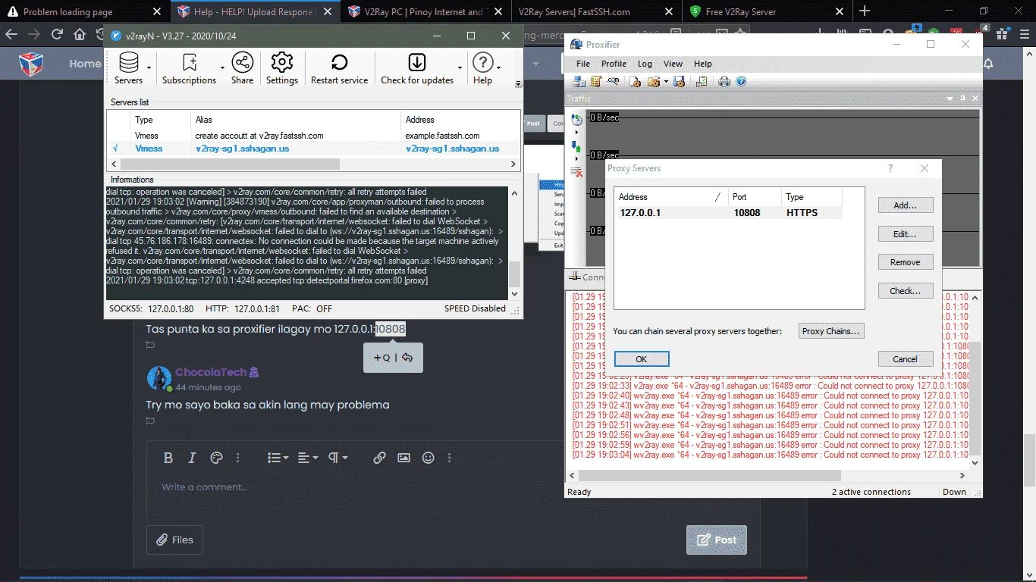Insert emoji smiley in comment editor
The width and height of the screenshot is (1036, 582).
(429, 458)
